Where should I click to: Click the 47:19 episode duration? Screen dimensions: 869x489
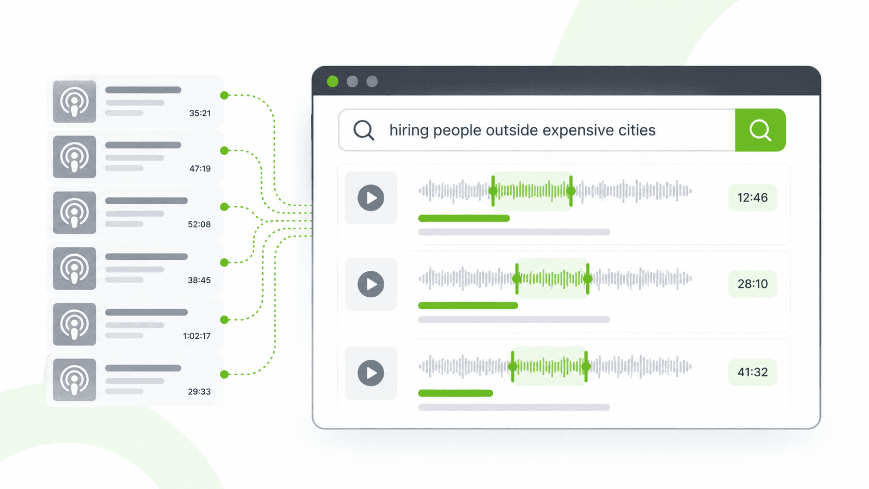point(200,169)
